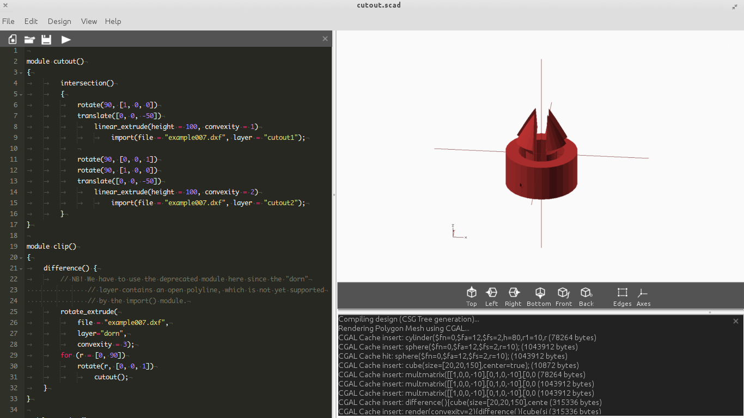744x418 pixels.
Task: Click the '// NB! We have to use' comment
Action: click(x=184, y=279)
